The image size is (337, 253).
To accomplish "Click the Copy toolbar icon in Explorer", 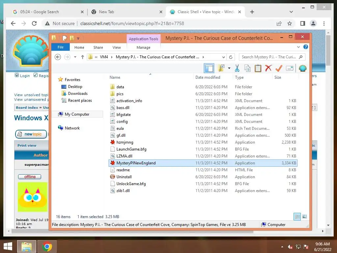I will [247, 69].
